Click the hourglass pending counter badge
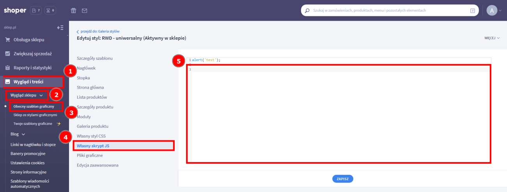Screen dimensions: 507x192 coord(50,10)
